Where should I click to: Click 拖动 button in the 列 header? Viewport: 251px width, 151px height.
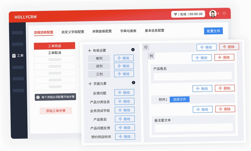point(202,58)
